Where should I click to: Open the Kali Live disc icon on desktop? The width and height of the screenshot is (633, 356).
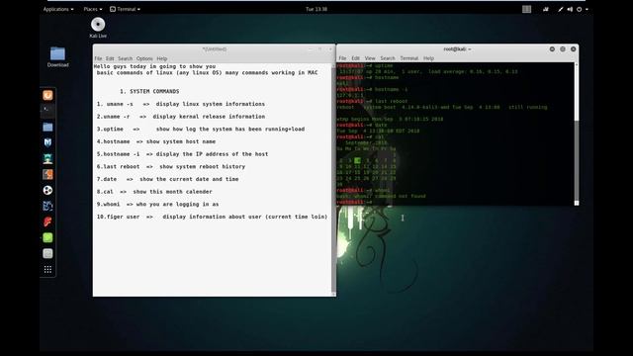click(x=98, y=25)
